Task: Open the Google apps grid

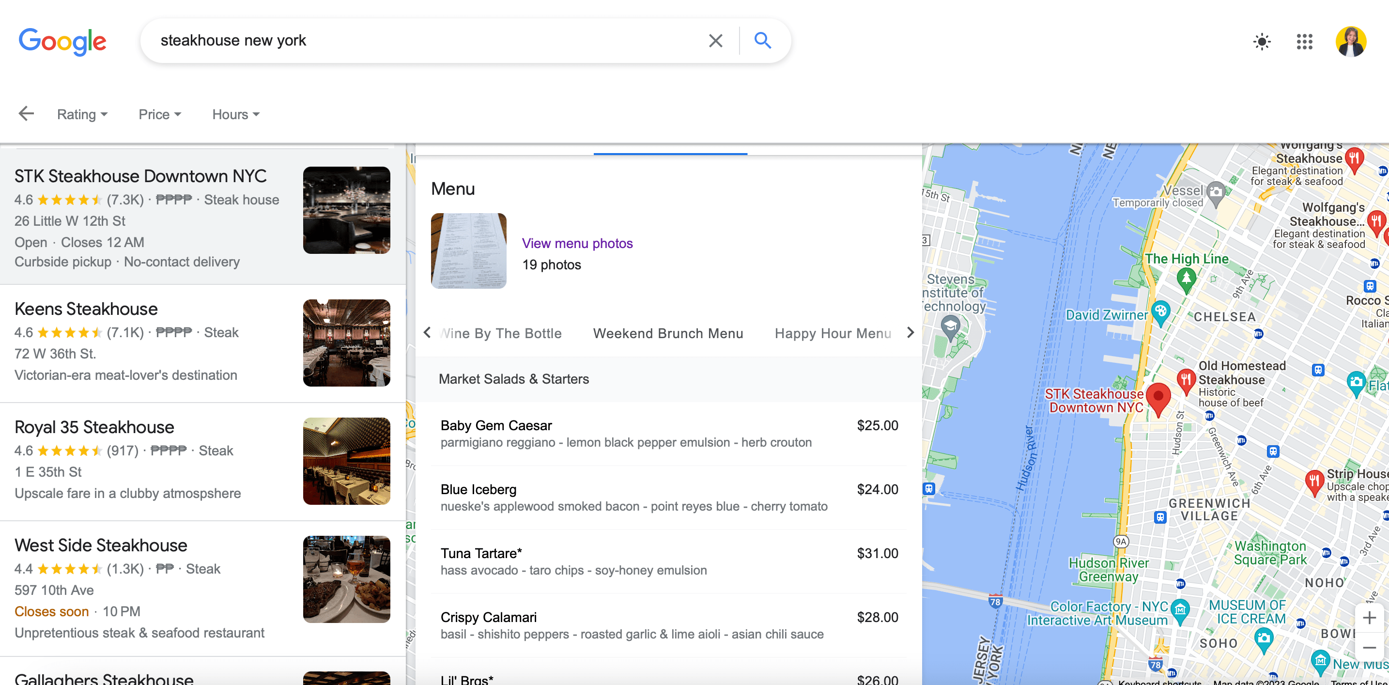Action: pos(1305,42)
